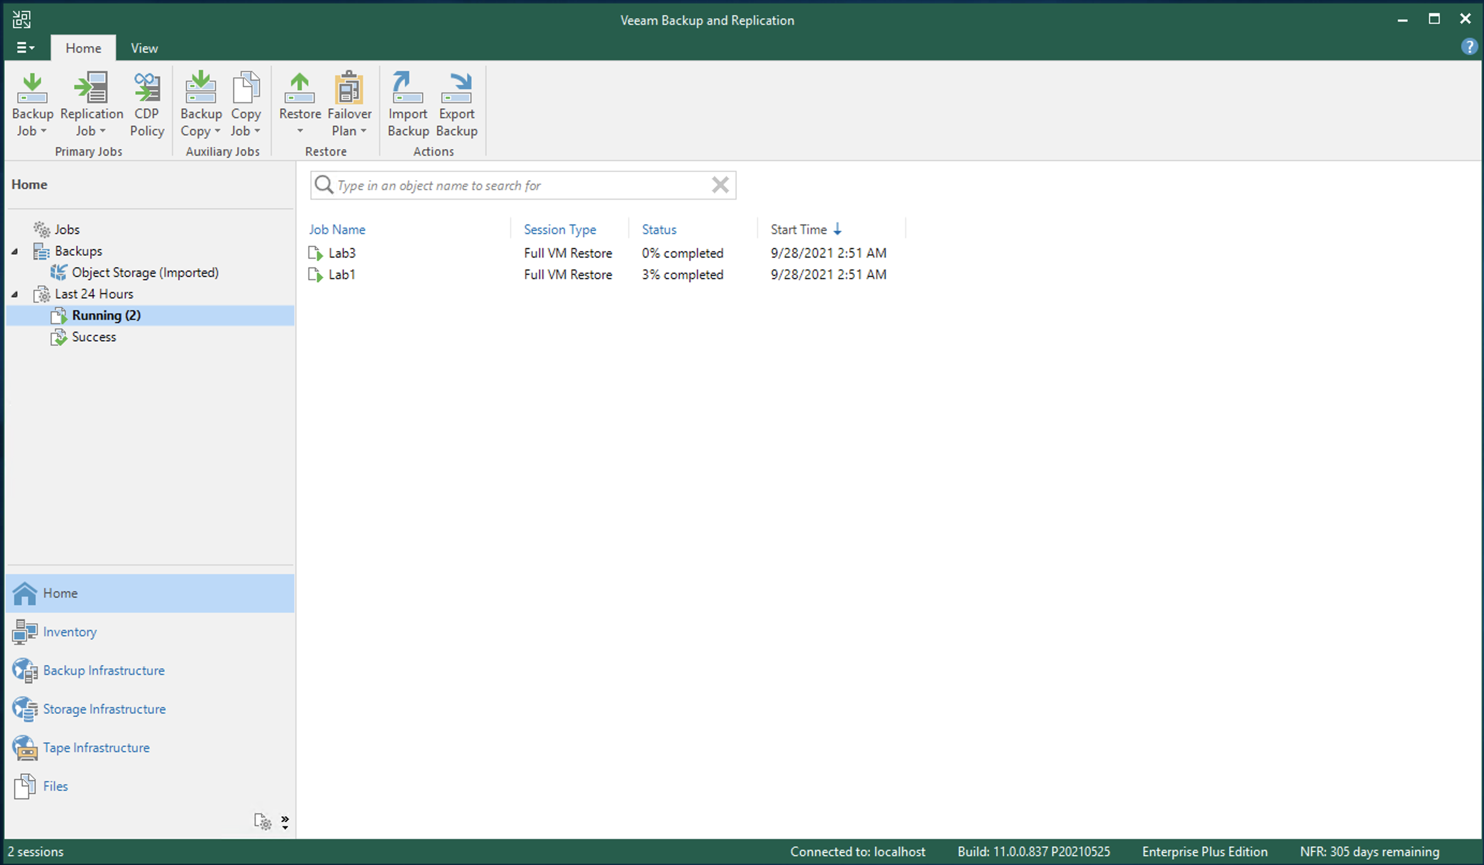Select the Lab3 job name row

point(341,253)
